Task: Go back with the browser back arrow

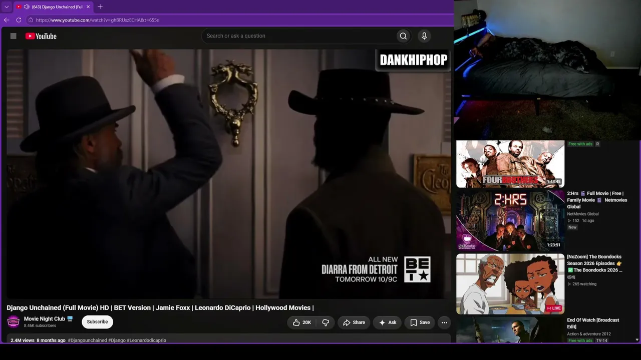Action: (x=7, y=20)
